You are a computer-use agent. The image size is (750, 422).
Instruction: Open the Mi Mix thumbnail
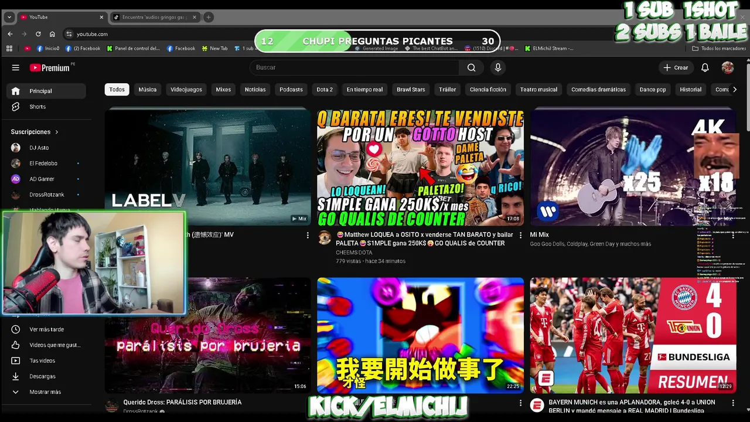pyautogui.click(x=633, y=166)
